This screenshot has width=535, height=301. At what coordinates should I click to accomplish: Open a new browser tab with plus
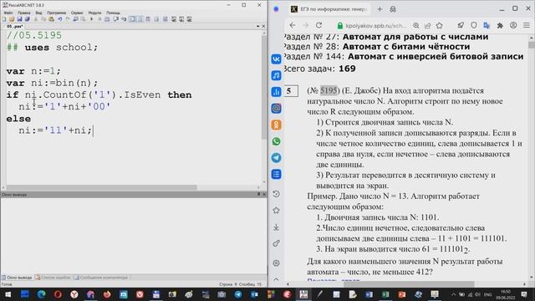point(380,9)
